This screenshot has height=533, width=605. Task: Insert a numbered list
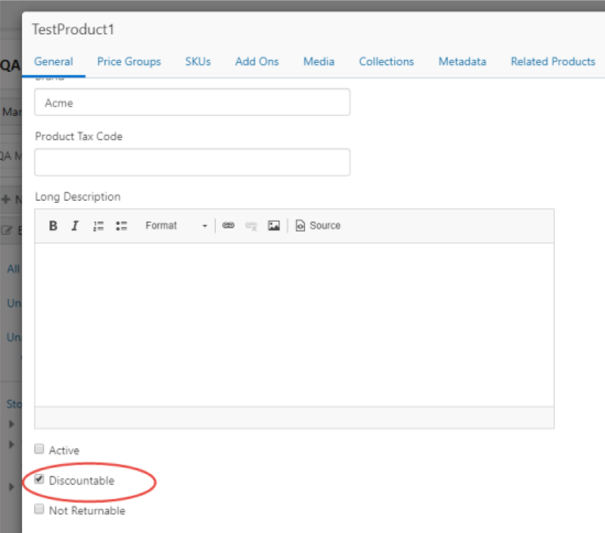pyautogui.click(x=99, y=226)
